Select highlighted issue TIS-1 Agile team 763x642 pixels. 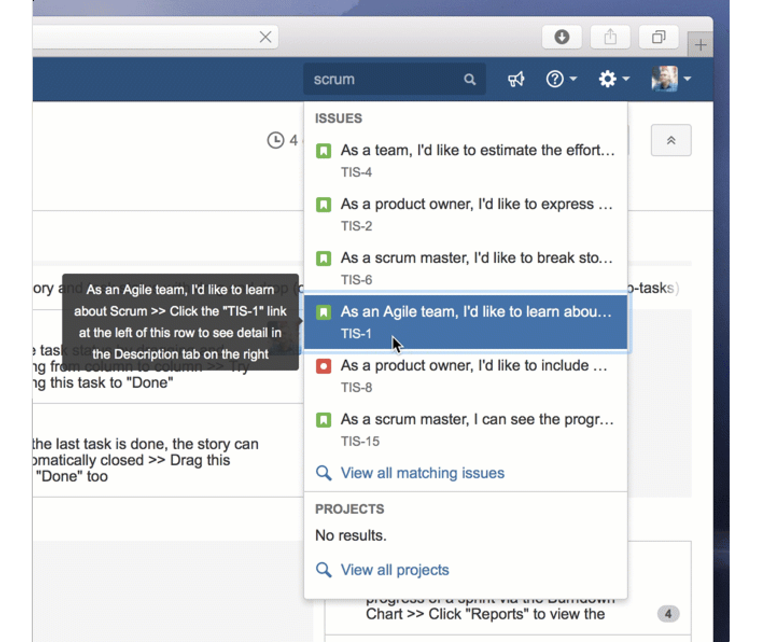(466, 322)
